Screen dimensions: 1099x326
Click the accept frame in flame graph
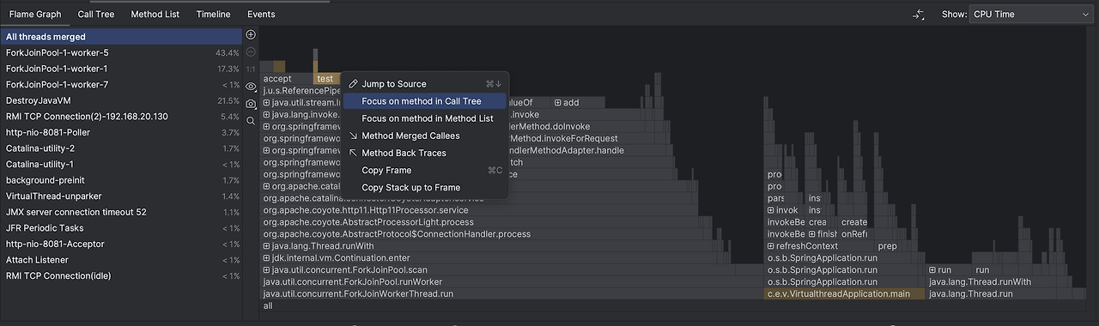coord(286,79)
